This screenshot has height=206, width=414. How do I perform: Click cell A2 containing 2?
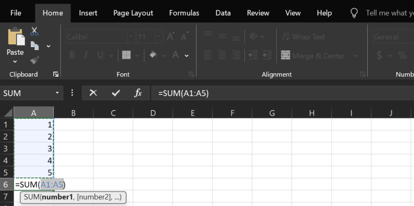tap(33, 136)
